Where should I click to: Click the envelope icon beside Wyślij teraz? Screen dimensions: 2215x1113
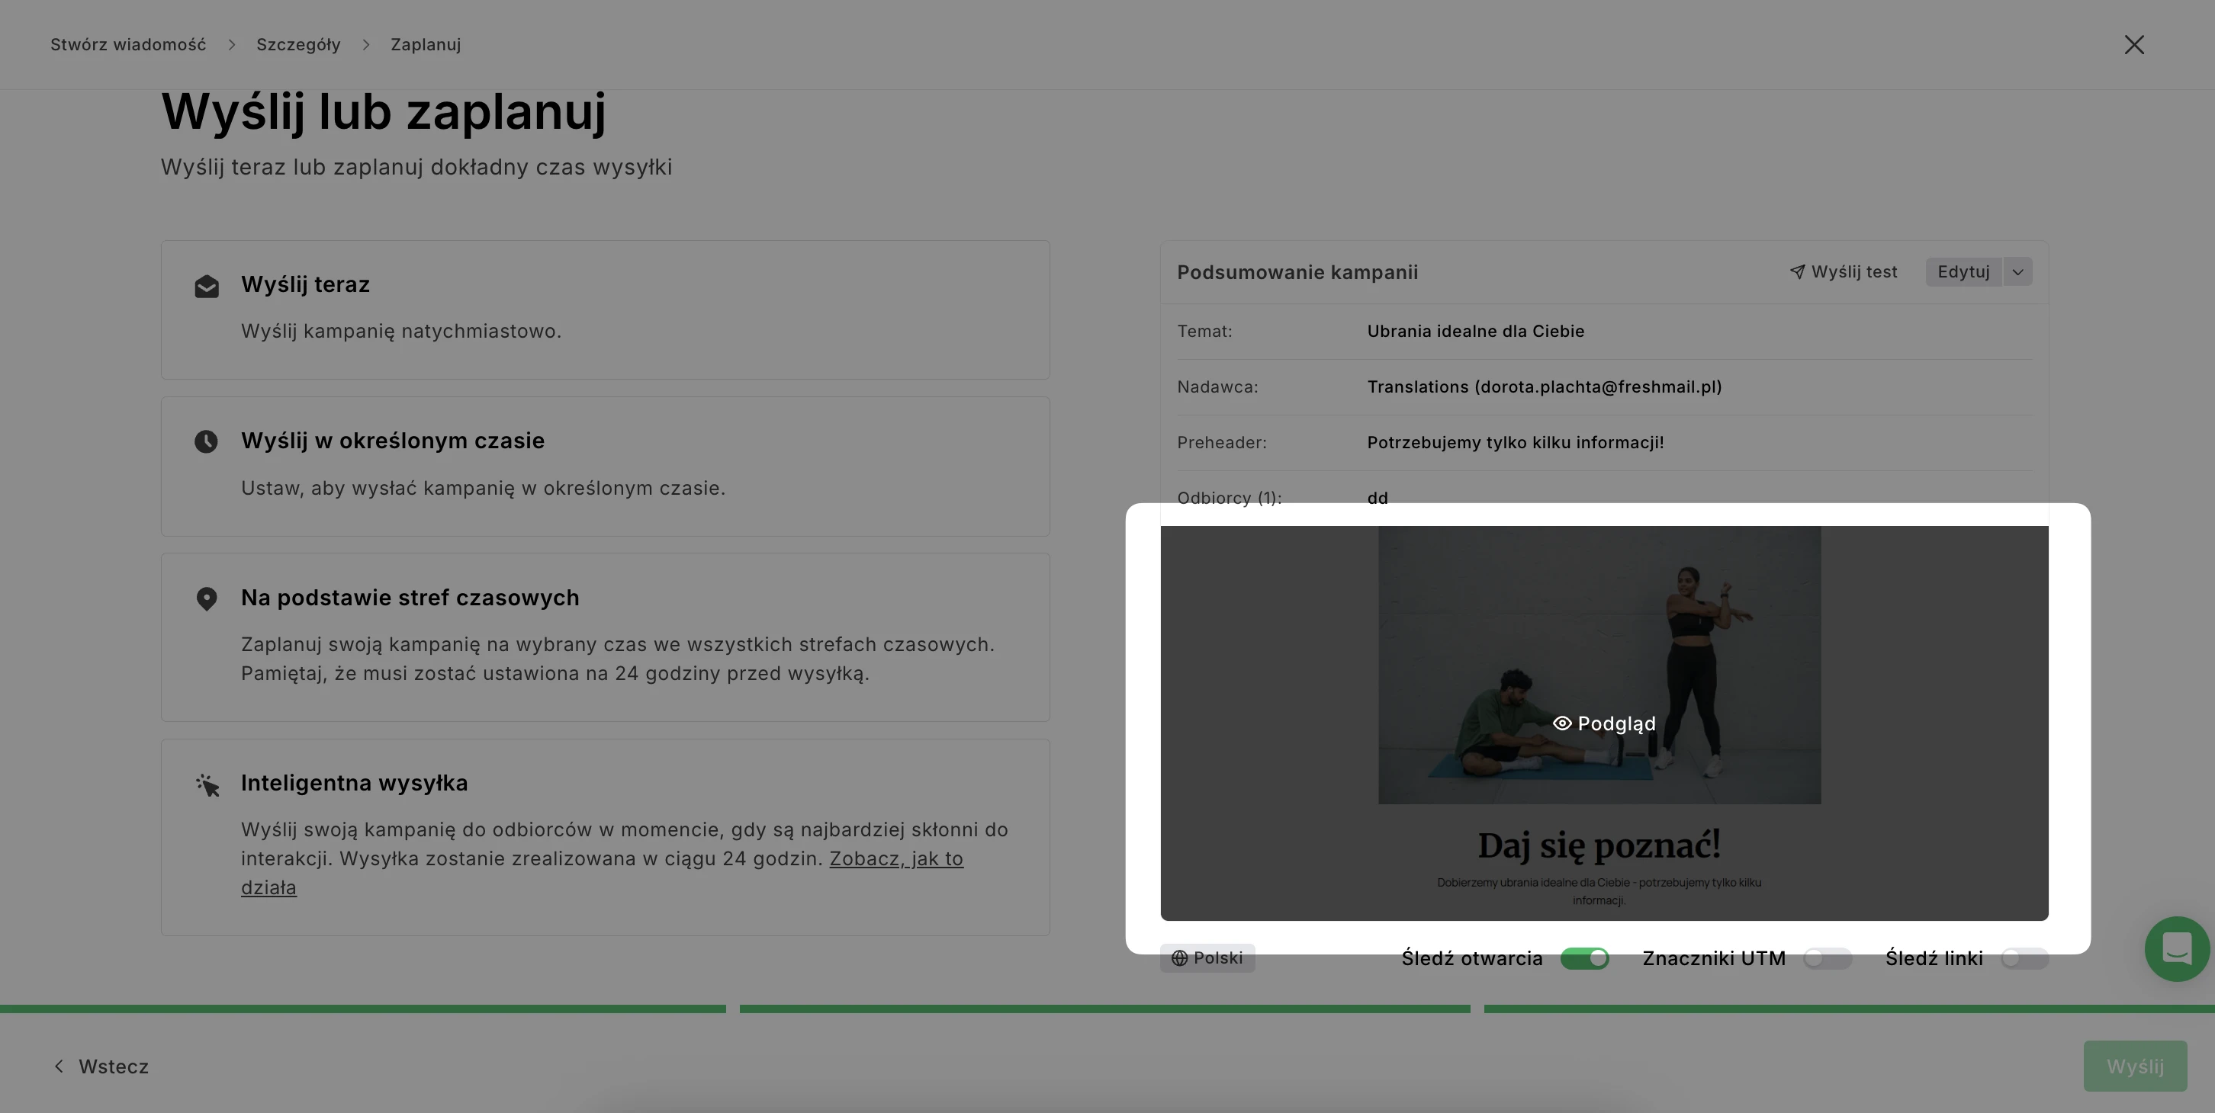click(207, 286)
